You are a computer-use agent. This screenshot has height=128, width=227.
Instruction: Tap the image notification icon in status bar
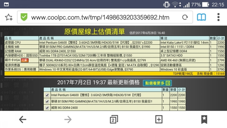6,4
